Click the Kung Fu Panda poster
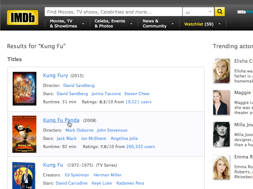The width and height of the screenshot is (253, 189). [24, 134]
